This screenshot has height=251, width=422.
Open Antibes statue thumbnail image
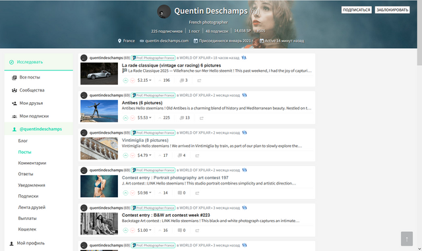[x=99, y=111]
